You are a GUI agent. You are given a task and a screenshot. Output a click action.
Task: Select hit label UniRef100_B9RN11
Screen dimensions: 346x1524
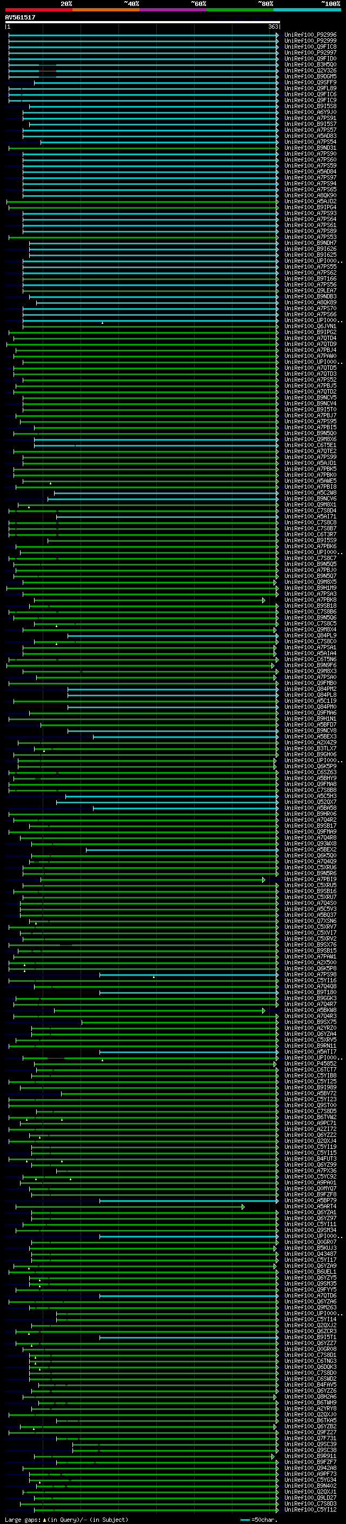pyautogui.click(x=310, y=1046)
